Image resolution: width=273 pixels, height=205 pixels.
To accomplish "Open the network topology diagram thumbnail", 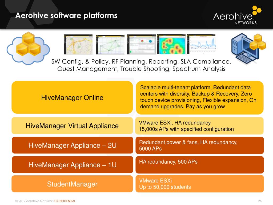I will [110, 45].
